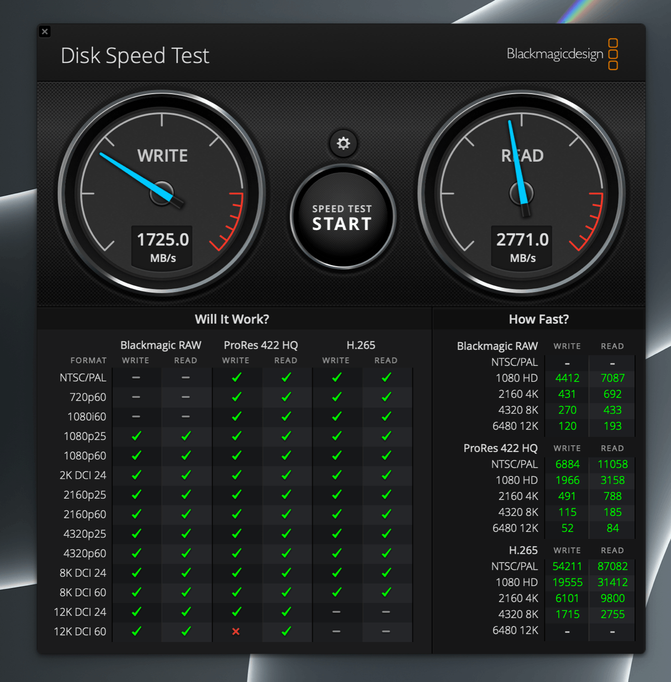This screenshot has height=682, width=671.
Task: Click the NTSC/PAL ProRes write checkmark
Action: pos(236,378)
